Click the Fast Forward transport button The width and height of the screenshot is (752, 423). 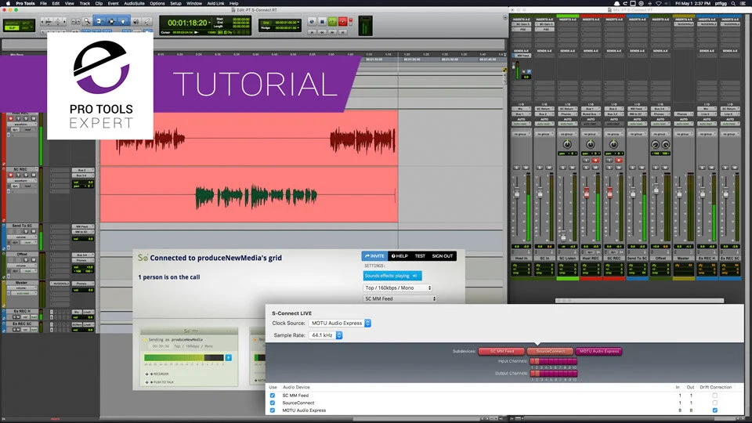click(x=332, y=32)
